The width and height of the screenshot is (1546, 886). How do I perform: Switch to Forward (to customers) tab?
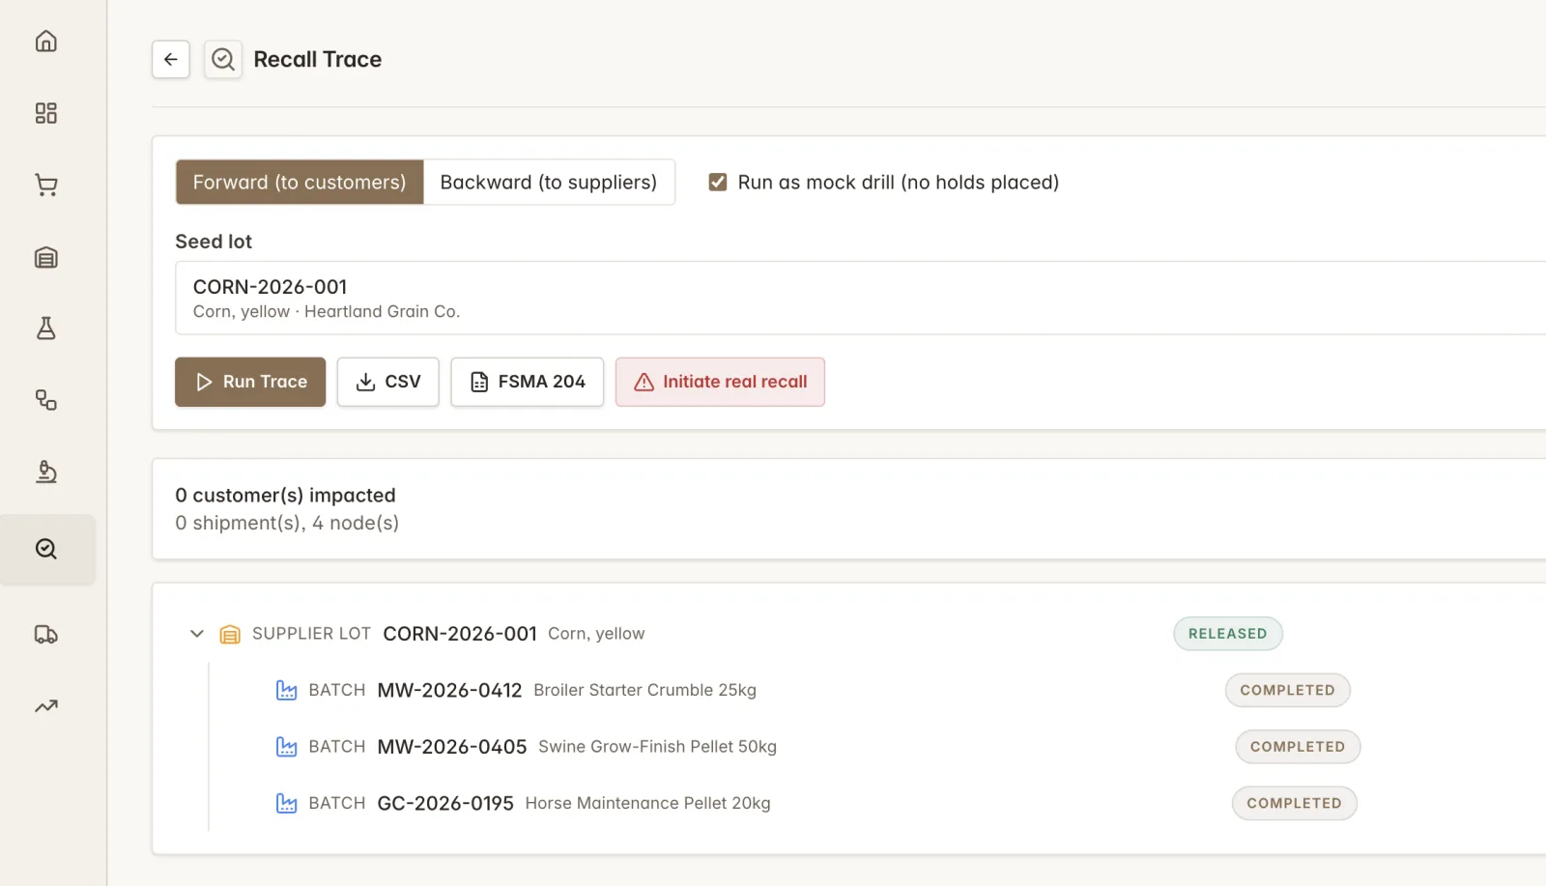pyautogui.click(x=300, y=182)
